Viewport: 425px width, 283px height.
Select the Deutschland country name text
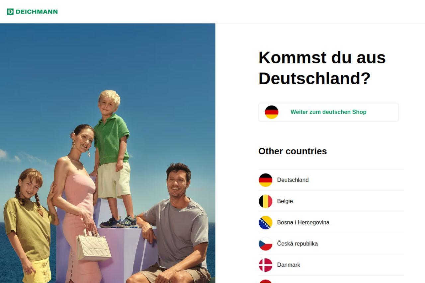(x=293, y=180)
